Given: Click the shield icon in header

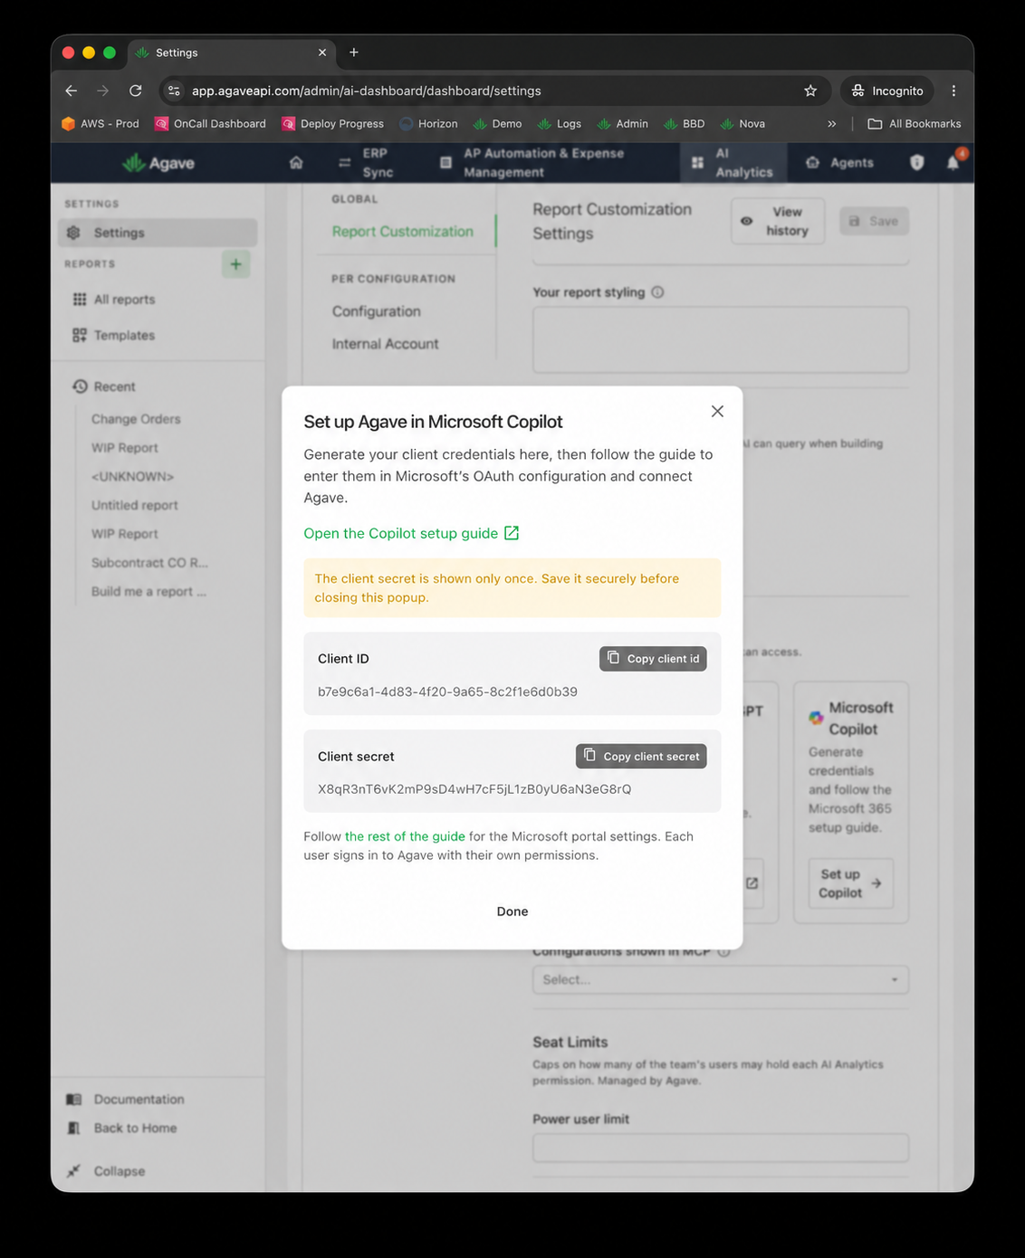Looking at the screenshot, I should click(917, 163).
